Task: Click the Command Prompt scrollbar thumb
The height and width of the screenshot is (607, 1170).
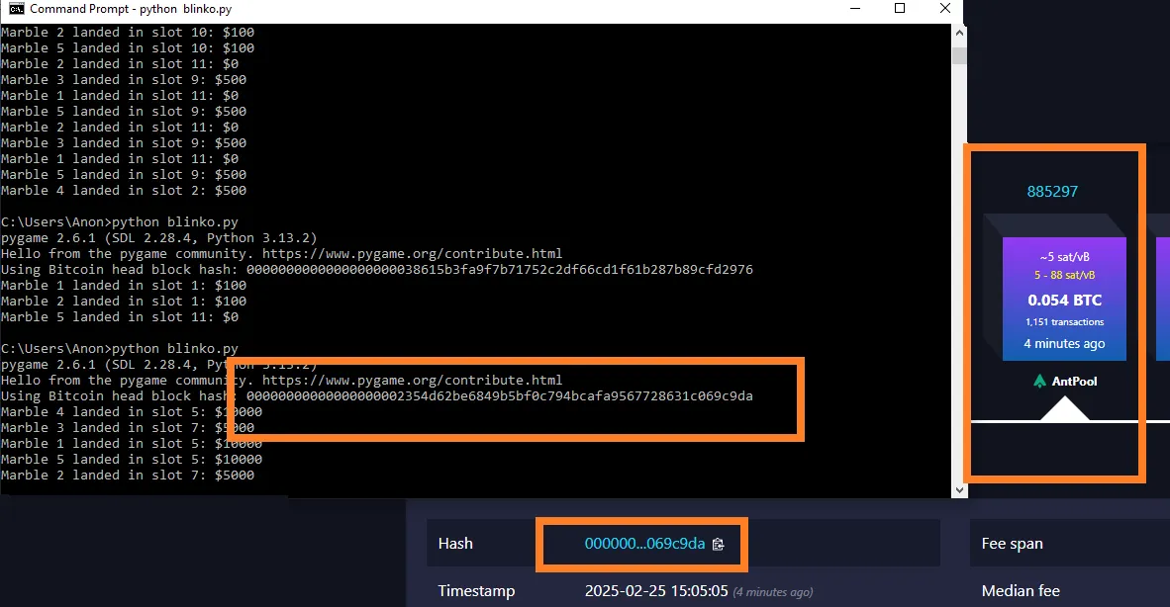Action: (959, 56)
